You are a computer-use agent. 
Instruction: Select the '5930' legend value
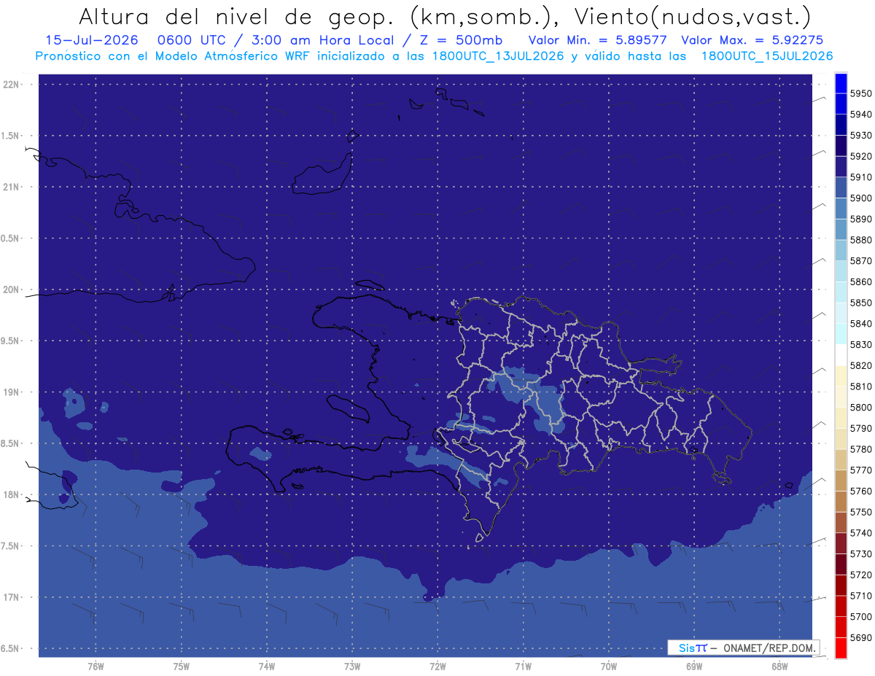coord(861,136)
